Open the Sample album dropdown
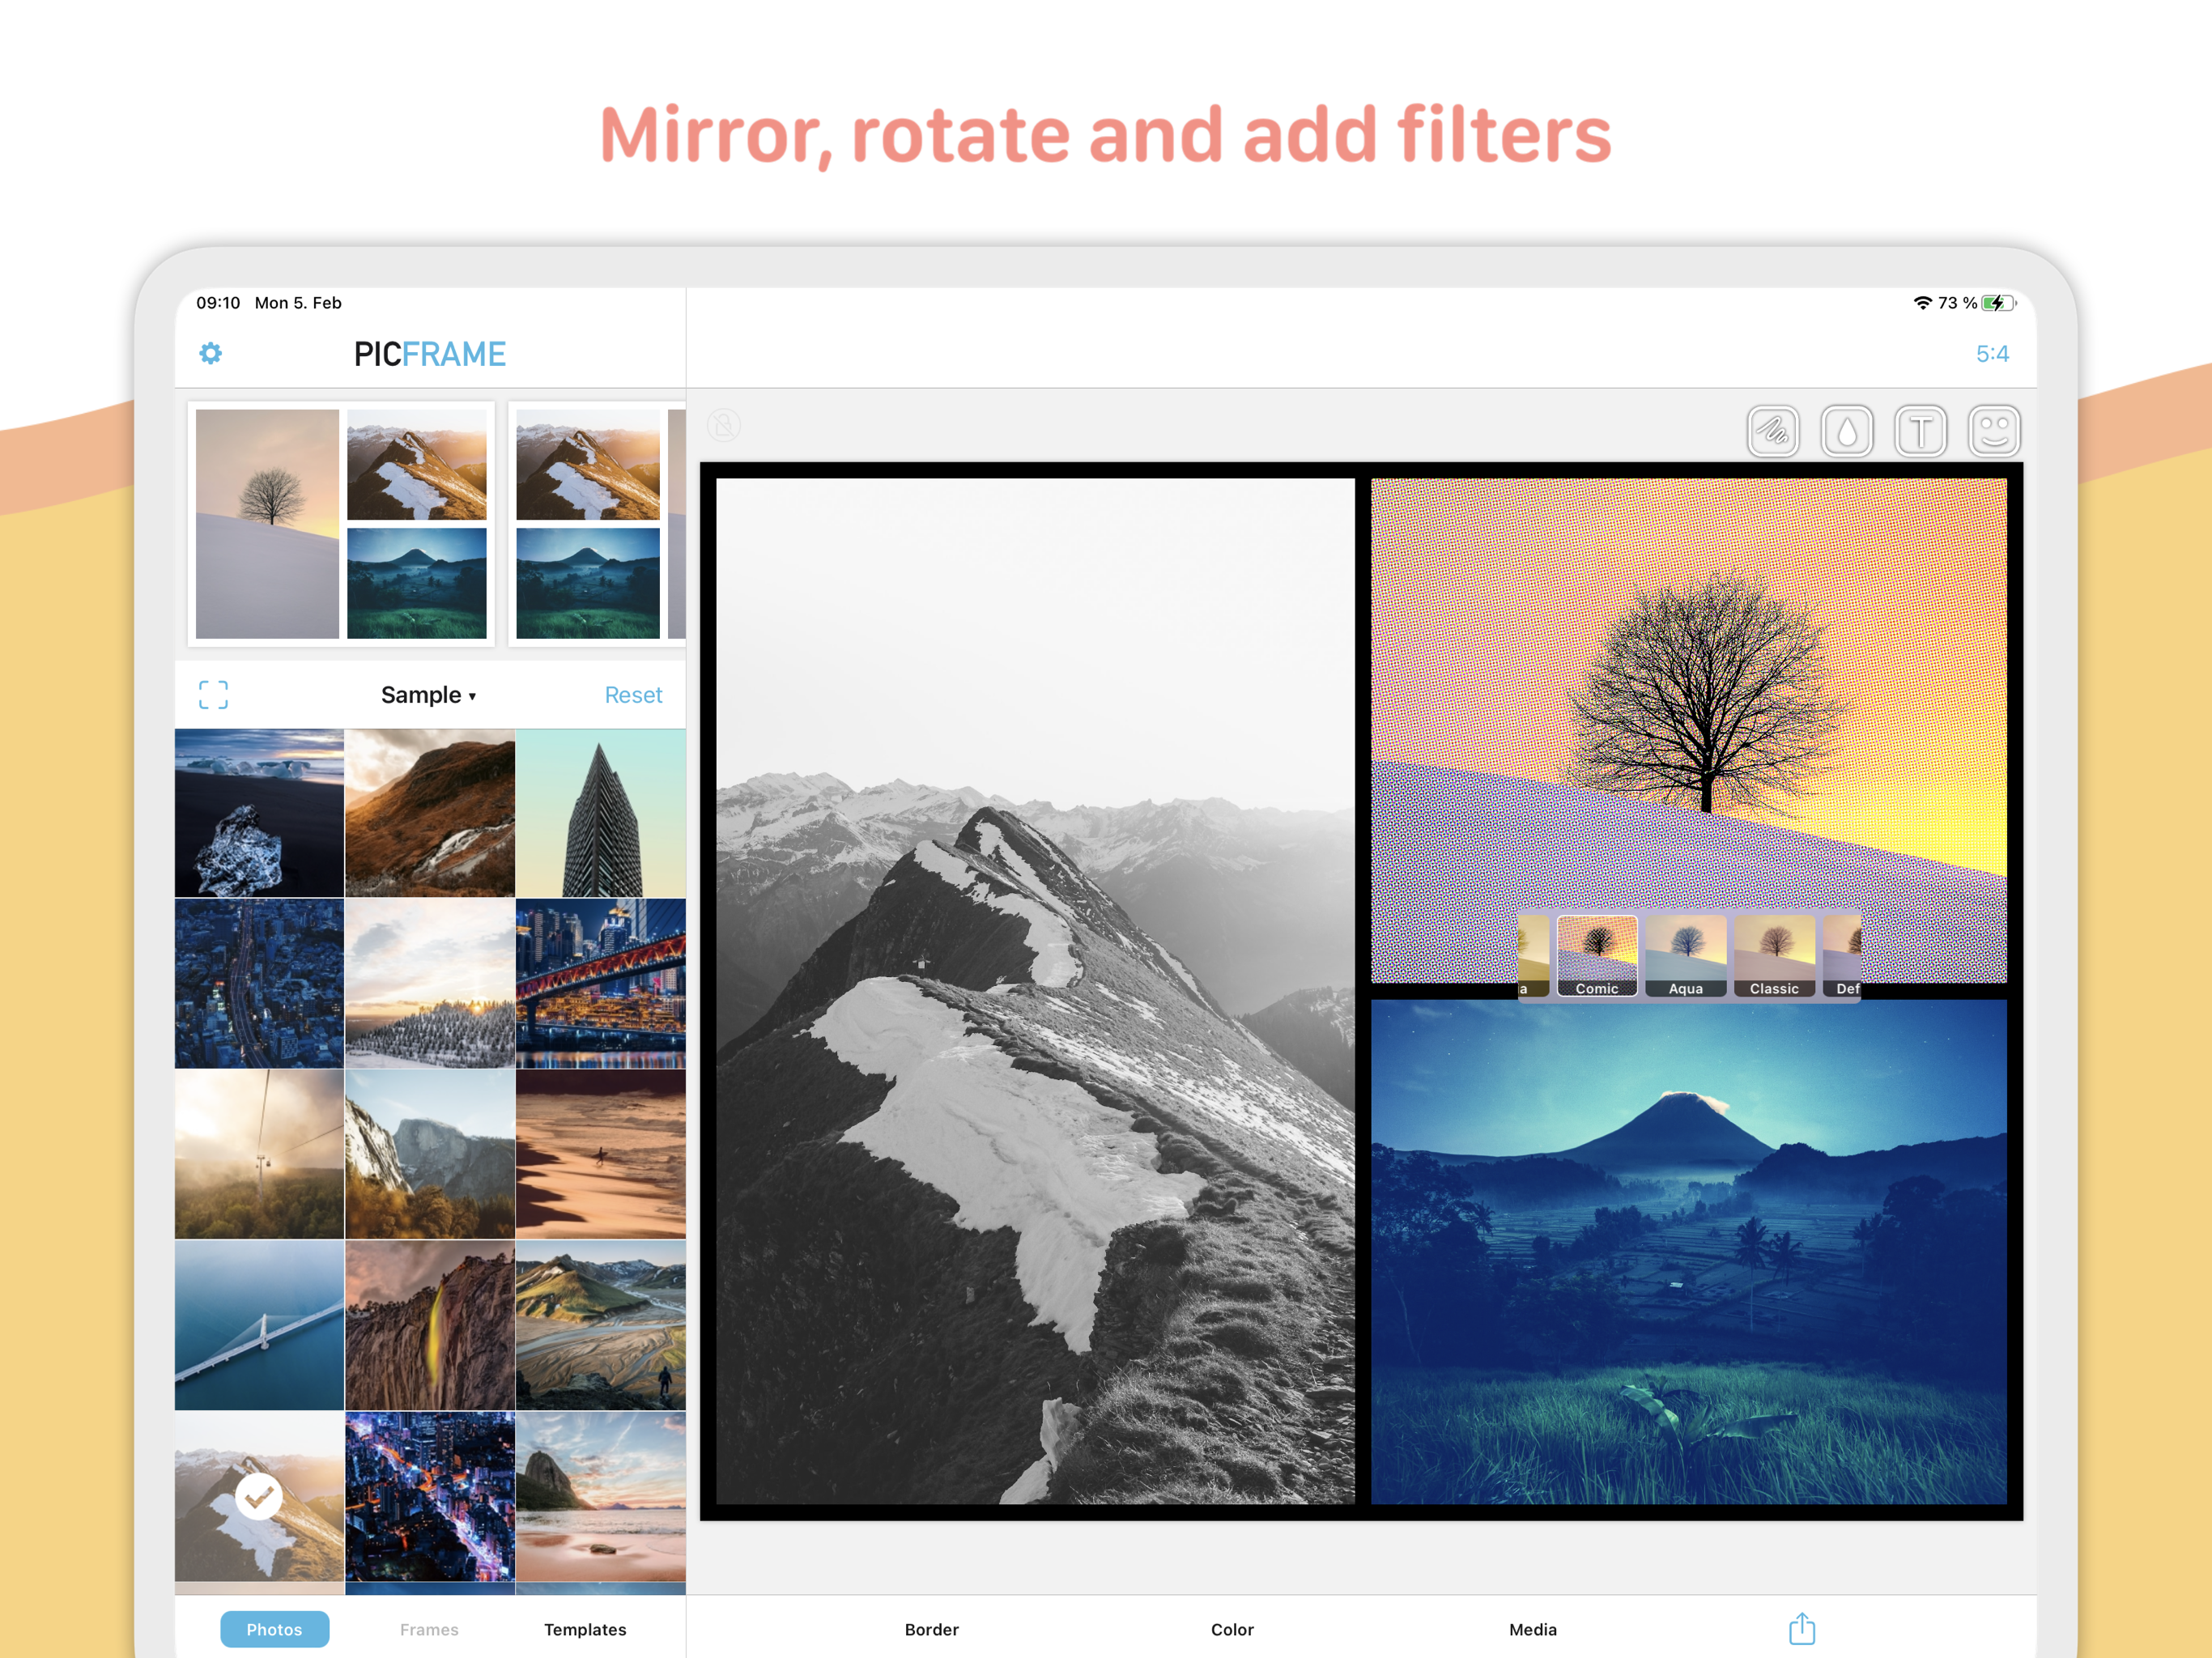 pyautogui.click(x=428, y=695)
